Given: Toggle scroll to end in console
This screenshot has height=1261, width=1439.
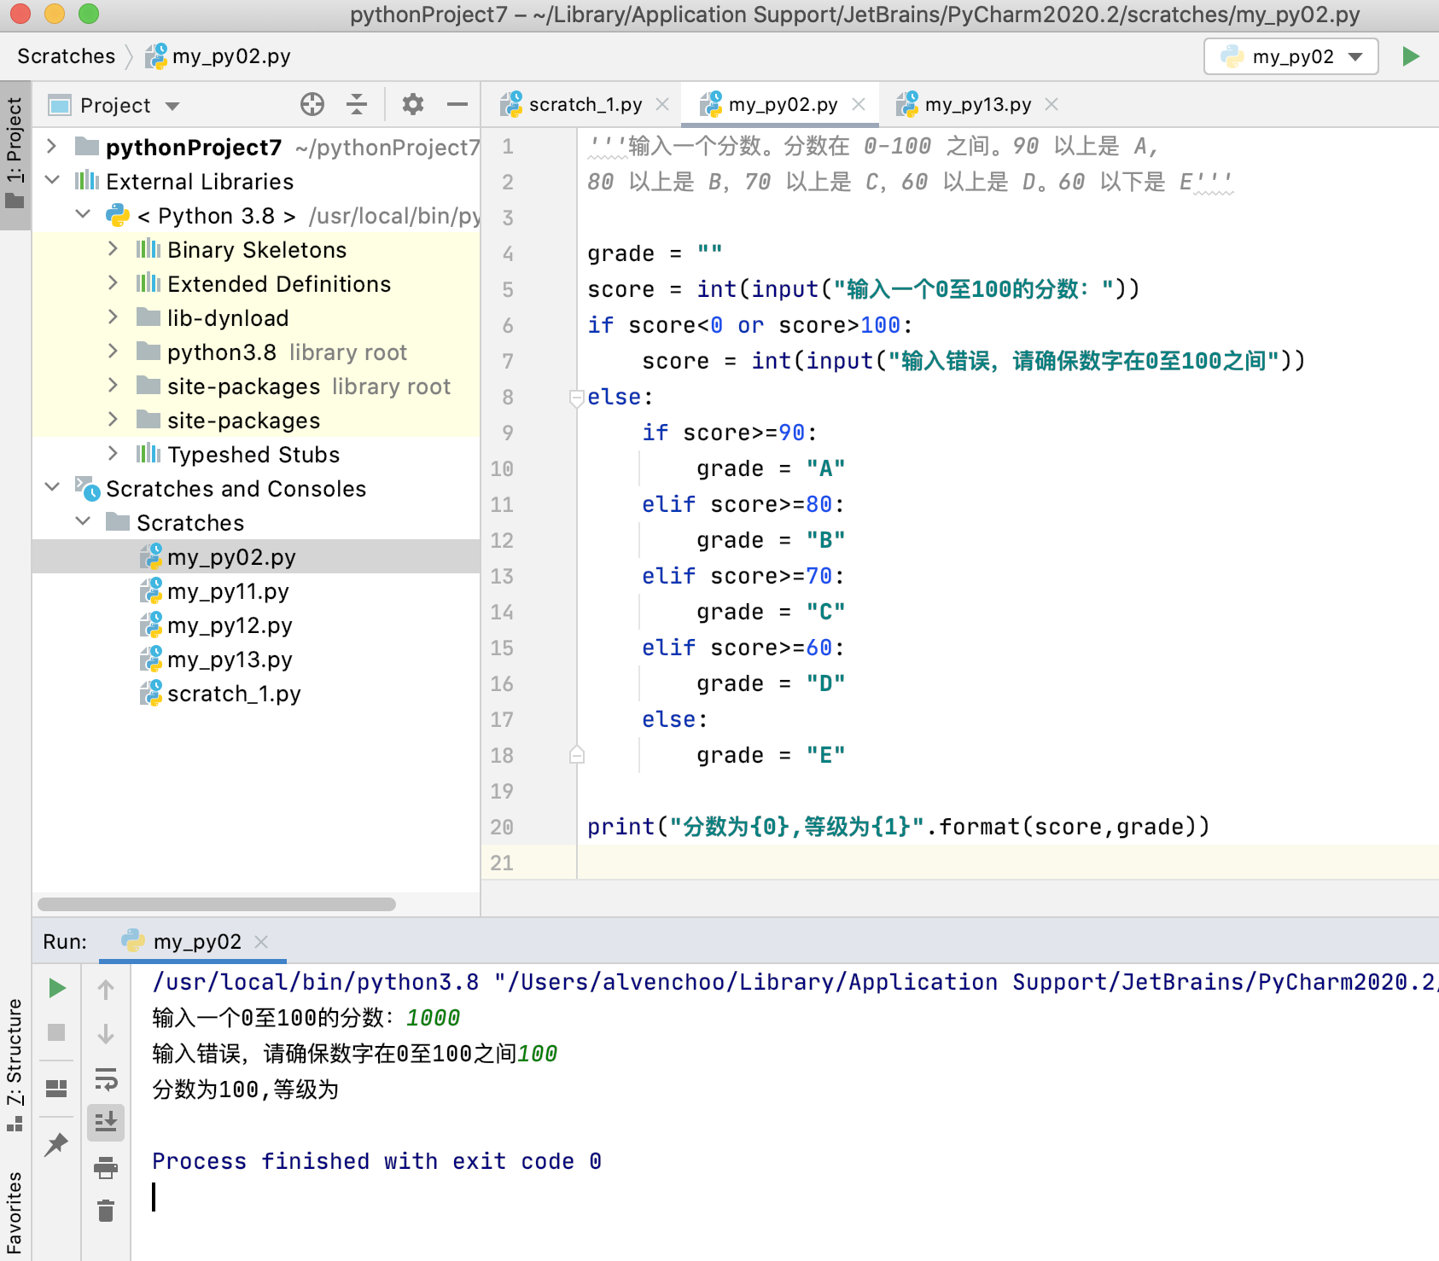Looking at the screenshot, I should [x=106, y=1122].
